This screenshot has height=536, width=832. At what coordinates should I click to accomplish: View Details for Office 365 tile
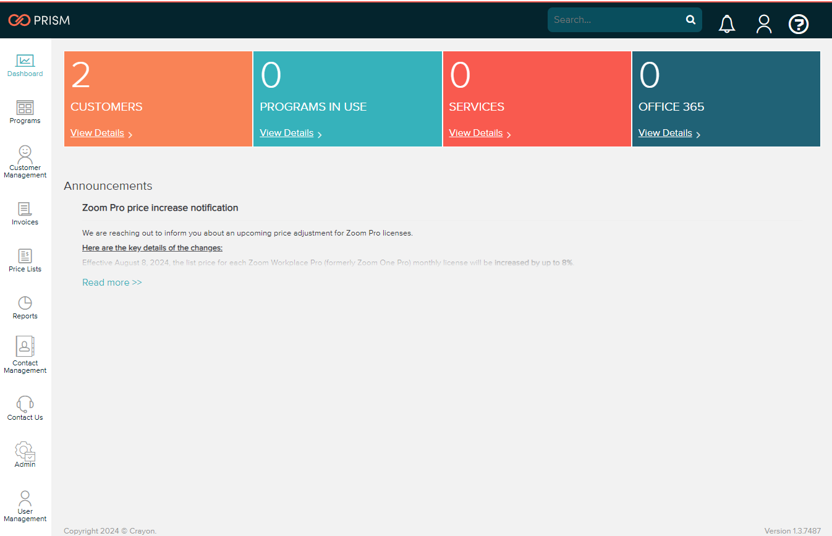coord(665,133)
